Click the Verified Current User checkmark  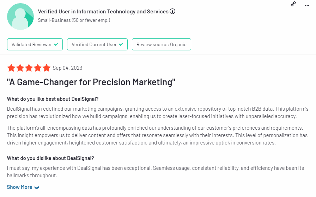pyautogui.click(x=121, y=44)
